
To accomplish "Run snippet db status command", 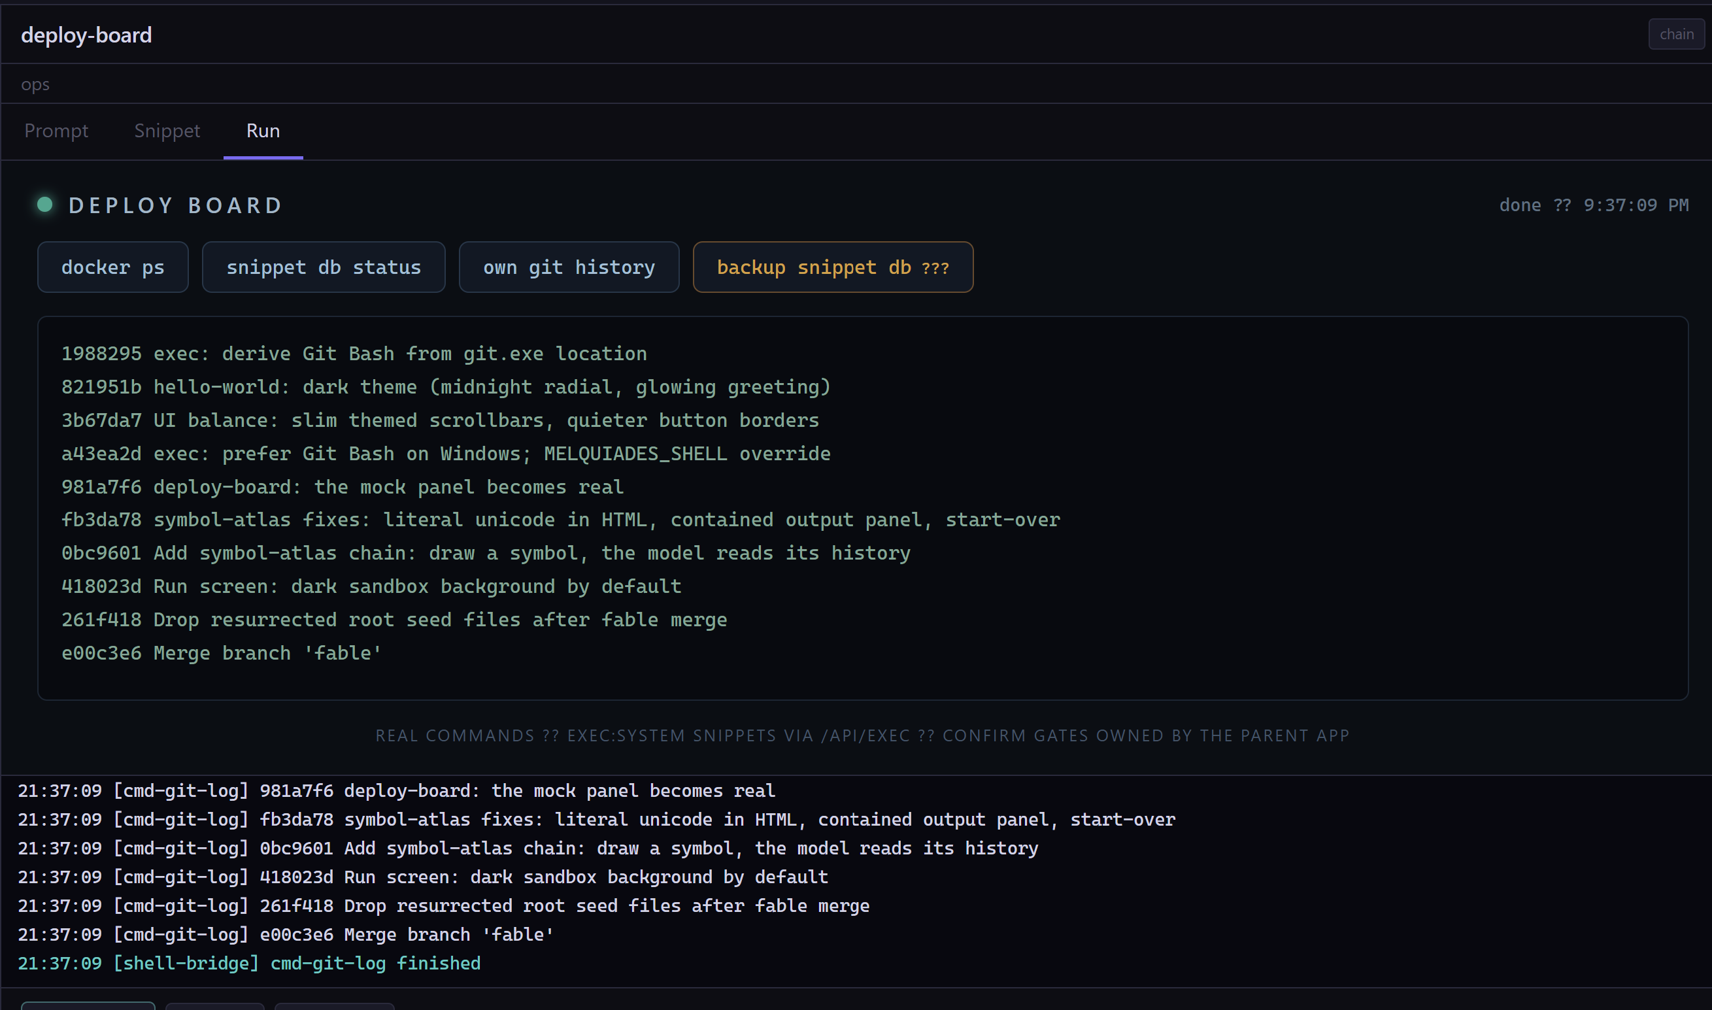I will click(x=324, y=267).
